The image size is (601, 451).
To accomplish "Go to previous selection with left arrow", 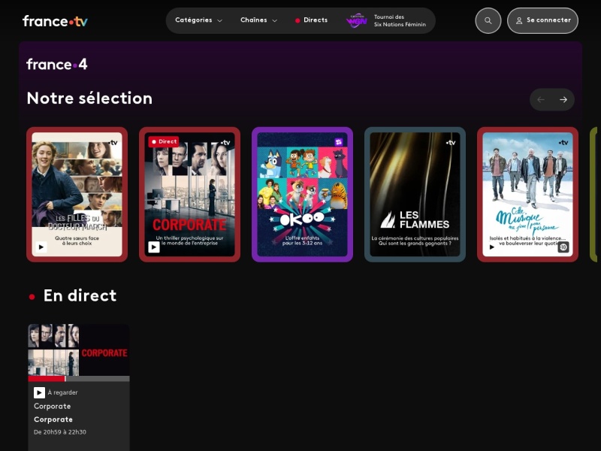I will click(x=541, y=100).
